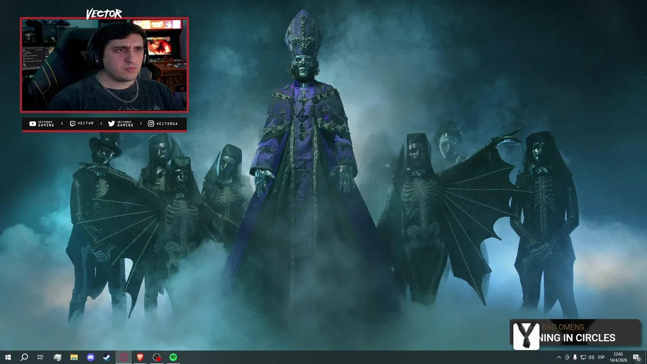This screenshot has width=647, height=364.
Task: Click the Meet Now camera tray icon
Action: [567, 357]
